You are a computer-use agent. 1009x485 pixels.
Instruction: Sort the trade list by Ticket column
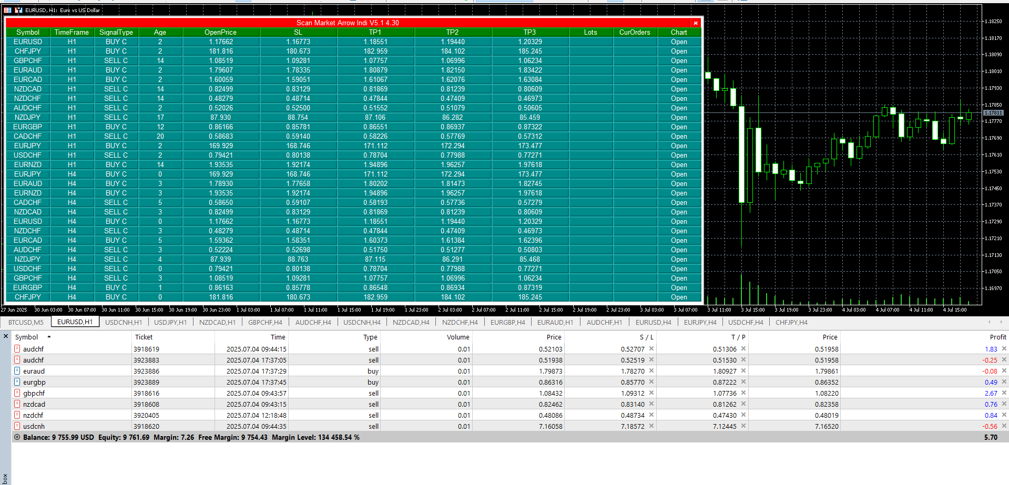(x=173, y=337)
